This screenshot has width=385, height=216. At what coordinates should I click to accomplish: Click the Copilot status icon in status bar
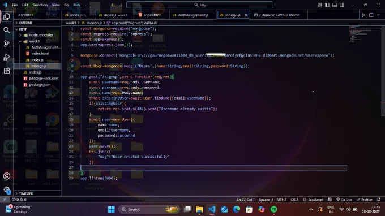(x=330, y=200)
